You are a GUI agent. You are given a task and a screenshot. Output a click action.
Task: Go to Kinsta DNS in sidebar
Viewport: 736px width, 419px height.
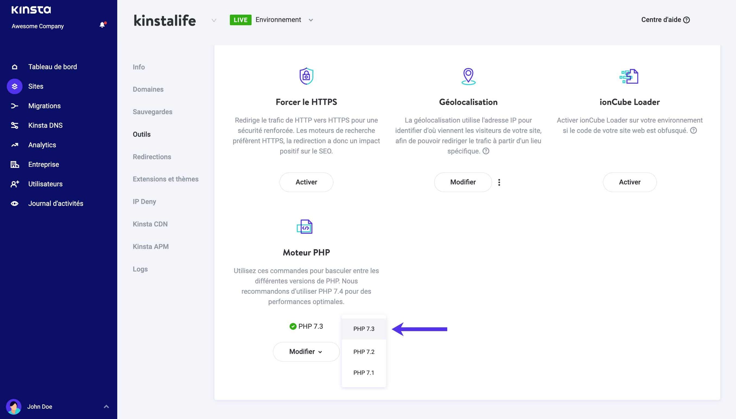tap(45, 126)
